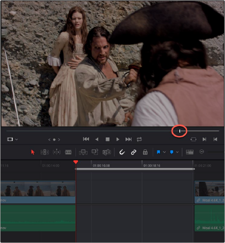Toggle loop playback
This screenshot has width=225, height=243.
139,139
